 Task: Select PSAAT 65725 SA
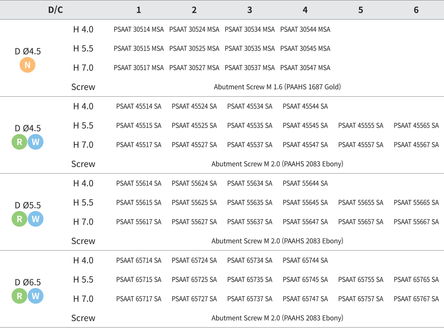click(194, 279)
